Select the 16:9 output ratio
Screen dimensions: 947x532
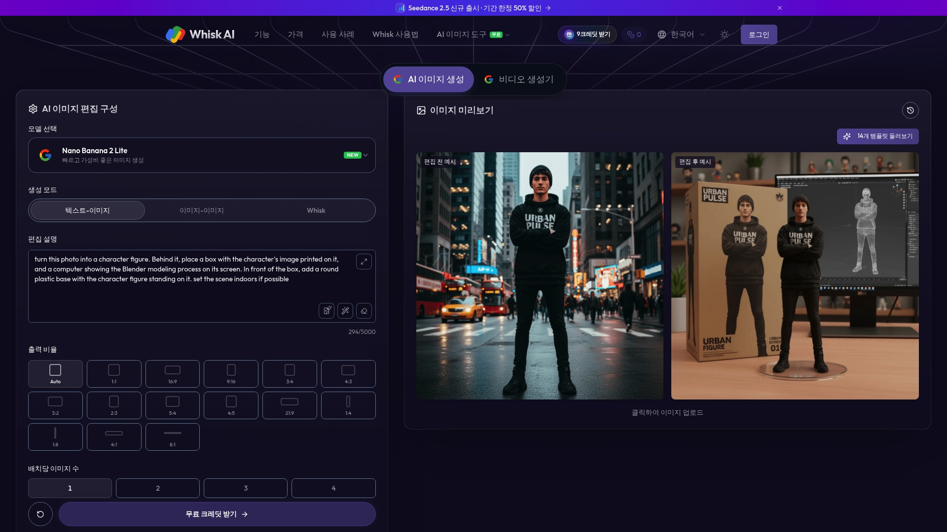click(x=173, y=374)
